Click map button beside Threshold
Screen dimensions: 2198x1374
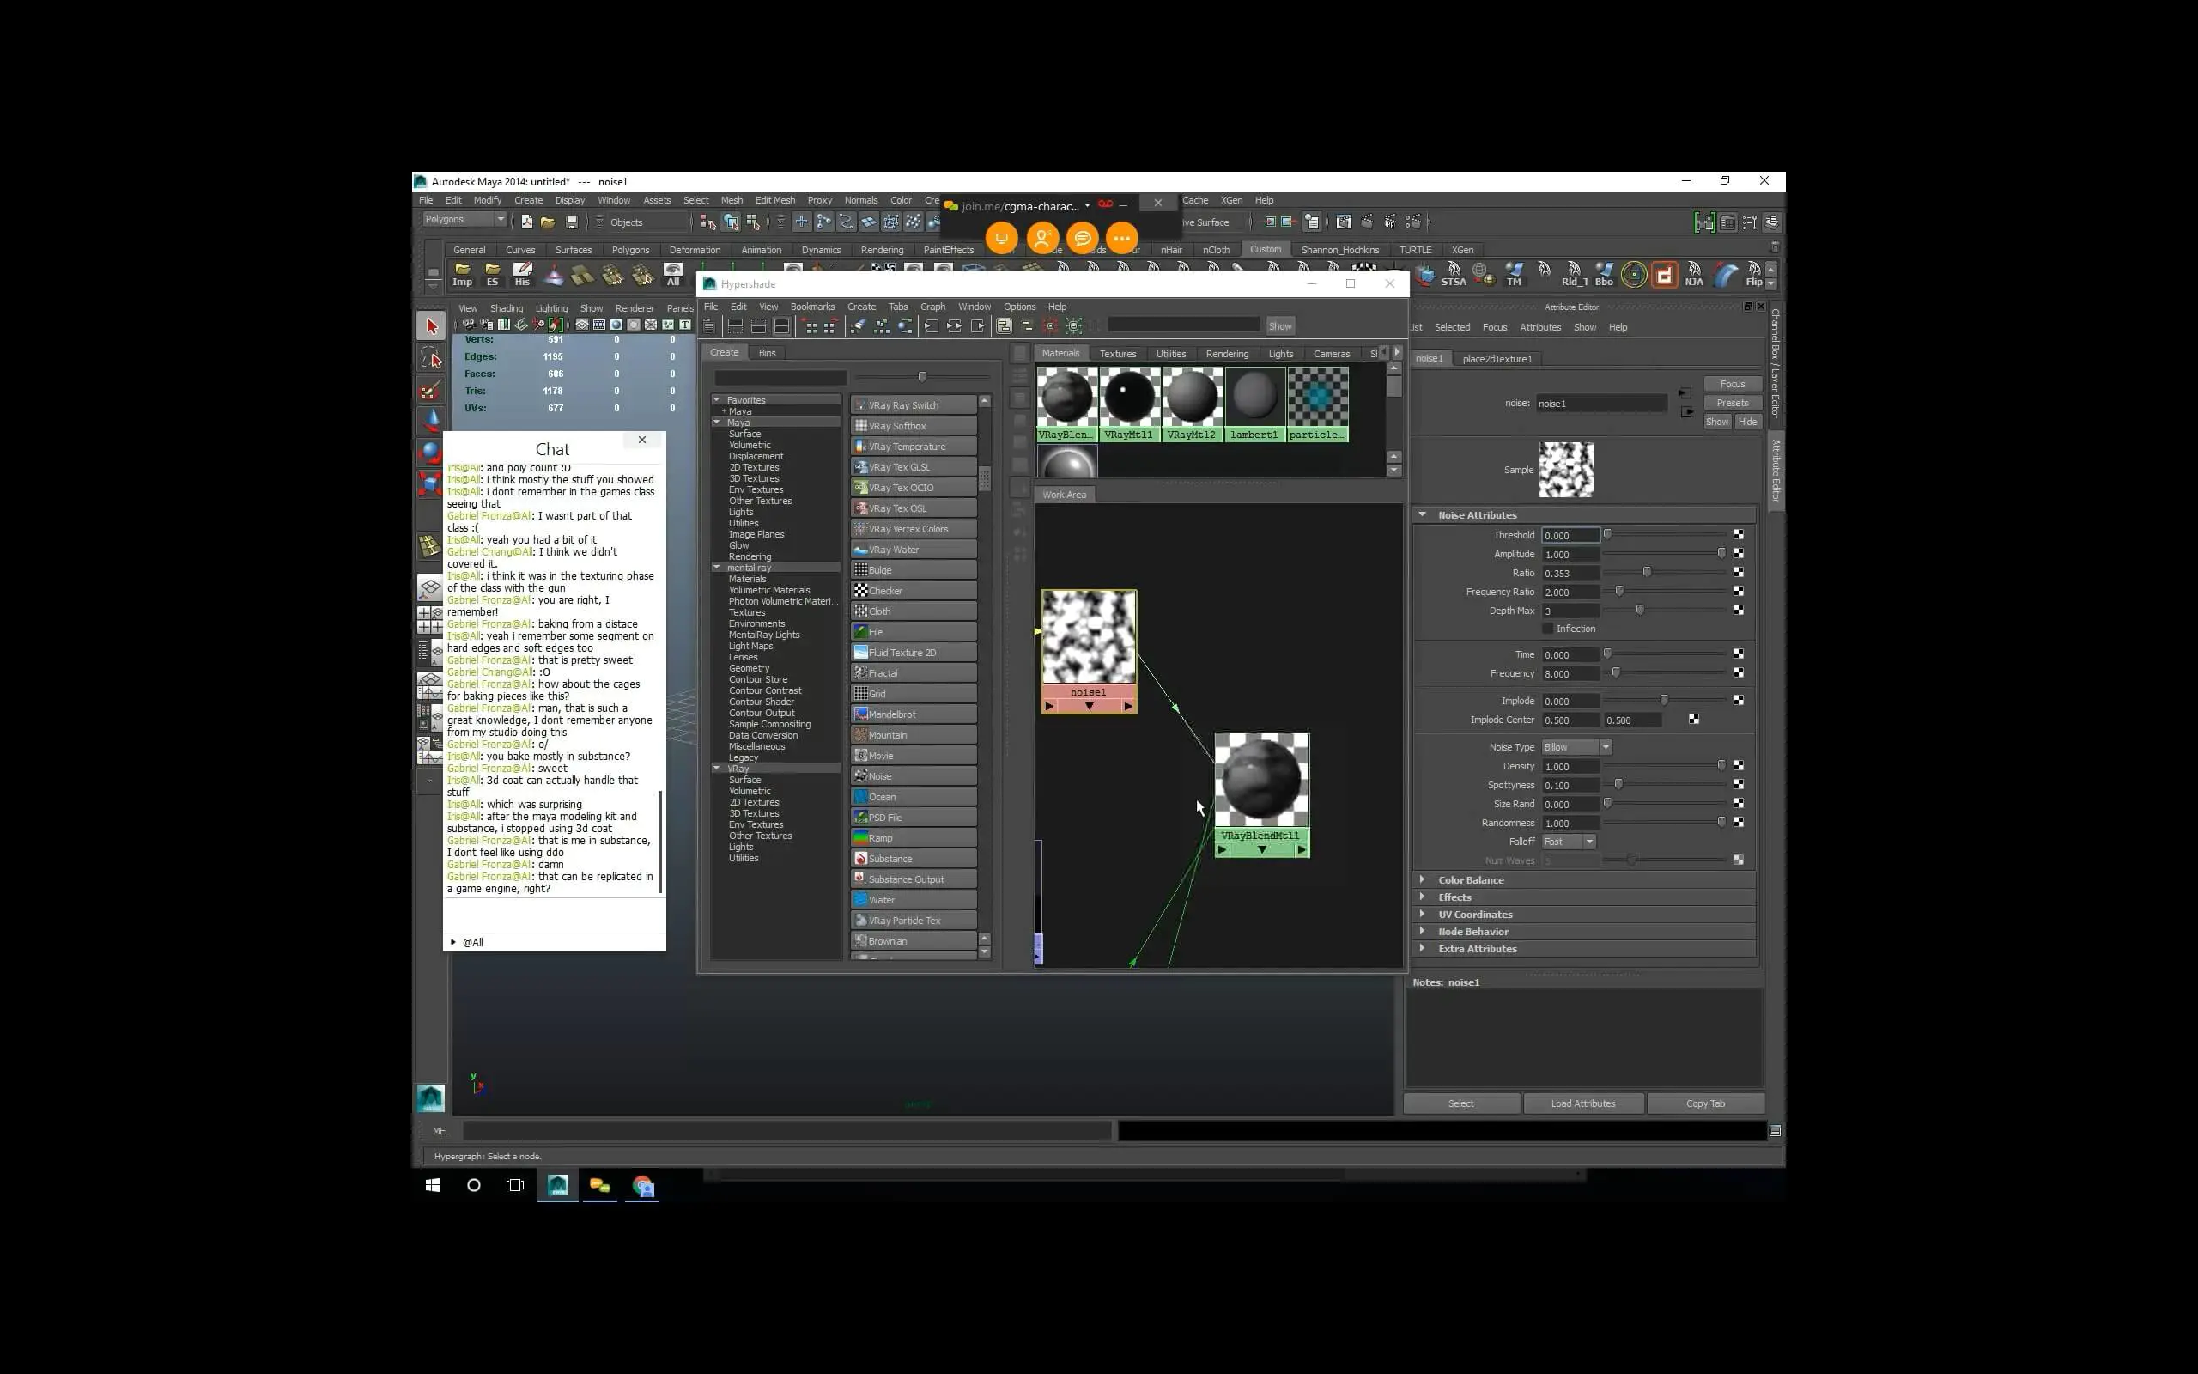pos(1739,534)
